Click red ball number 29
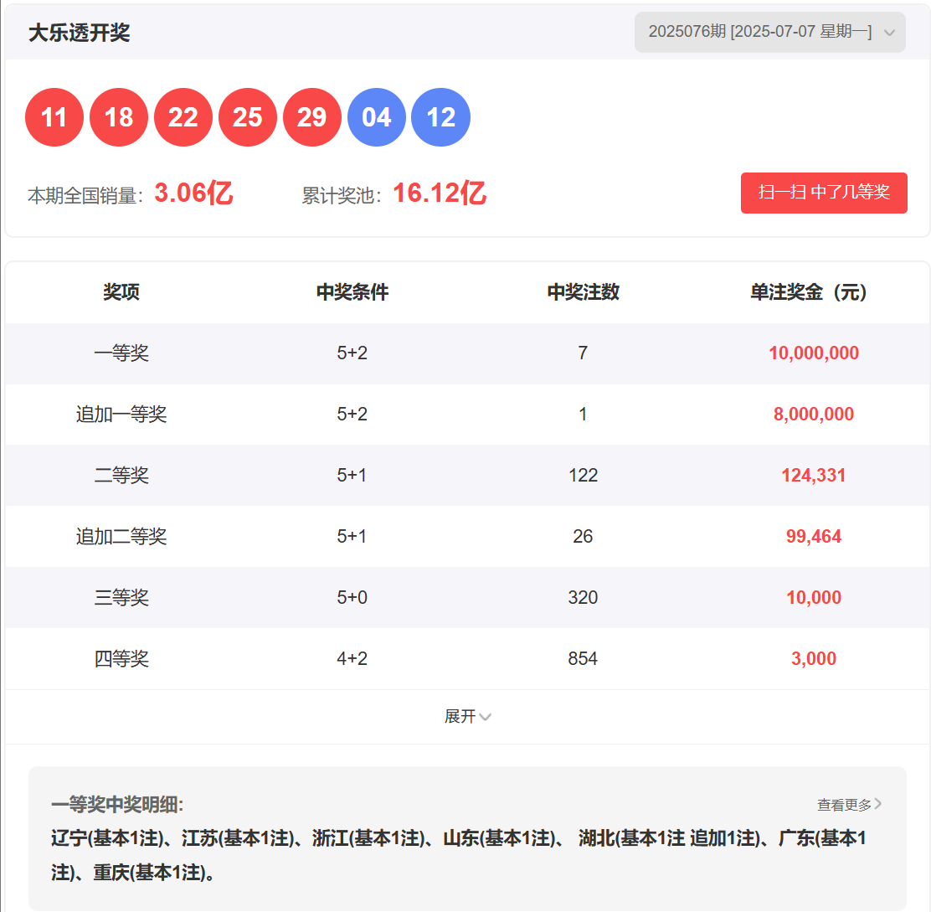 312,117
